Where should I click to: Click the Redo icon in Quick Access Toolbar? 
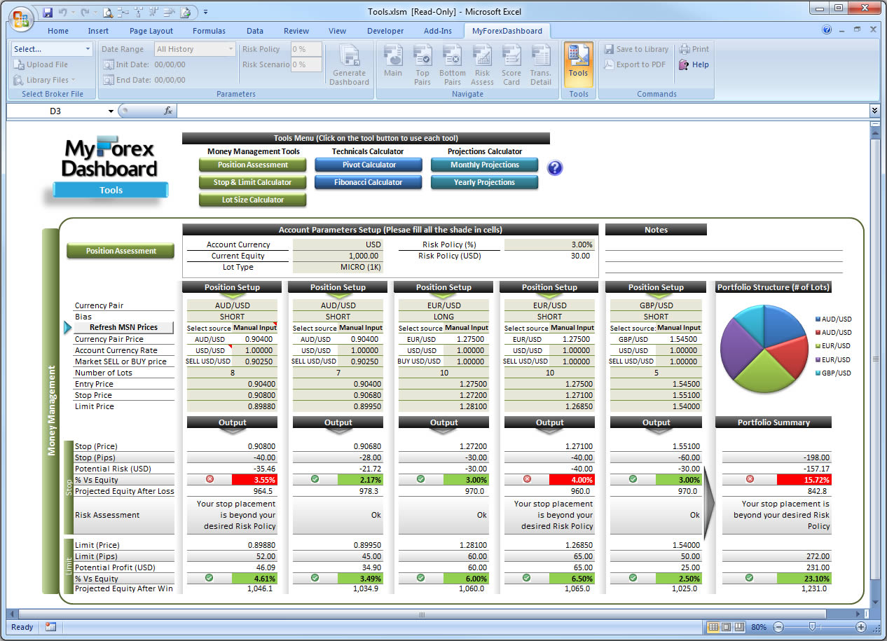(85, 12)
